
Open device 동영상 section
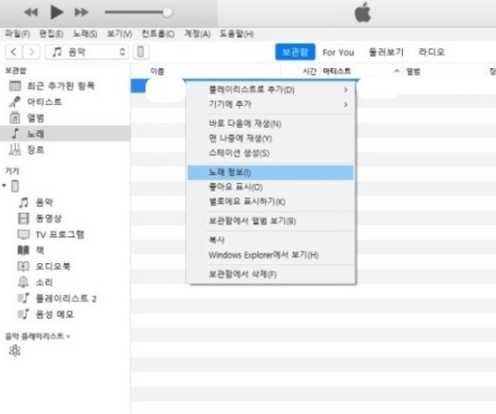point(48,219)
